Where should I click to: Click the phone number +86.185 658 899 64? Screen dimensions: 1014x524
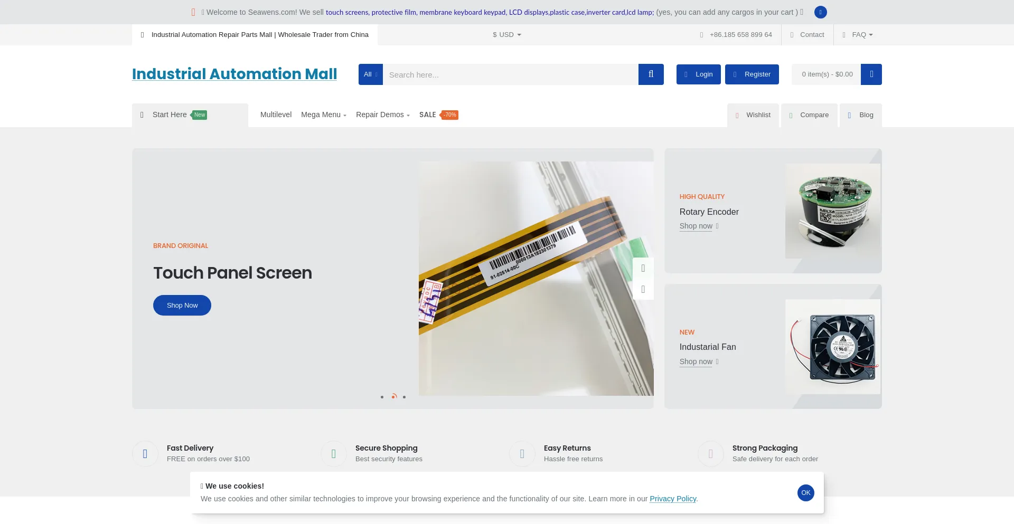point(741,35)
